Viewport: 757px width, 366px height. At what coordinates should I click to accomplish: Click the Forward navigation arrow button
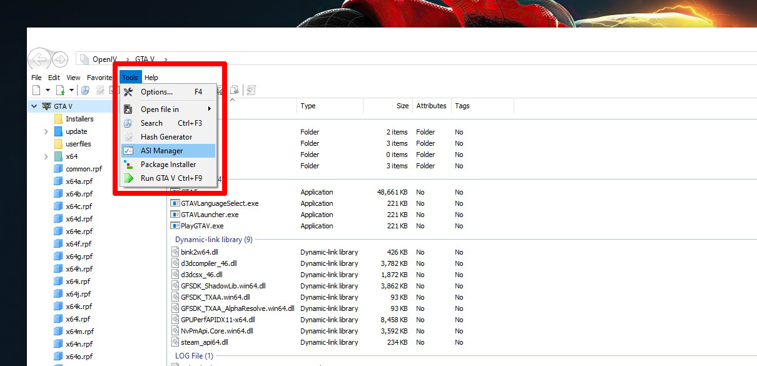click(60, 59)
